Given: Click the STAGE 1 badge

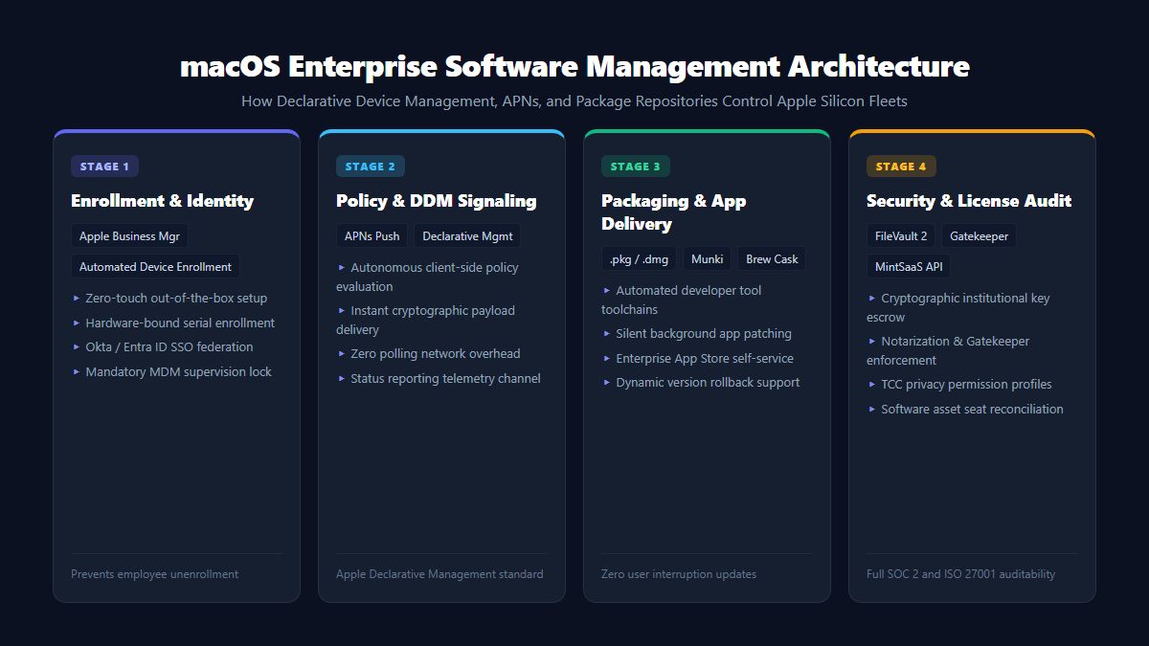Looking at the screenshot, I should pyautogui.click(x=104, y=167).
